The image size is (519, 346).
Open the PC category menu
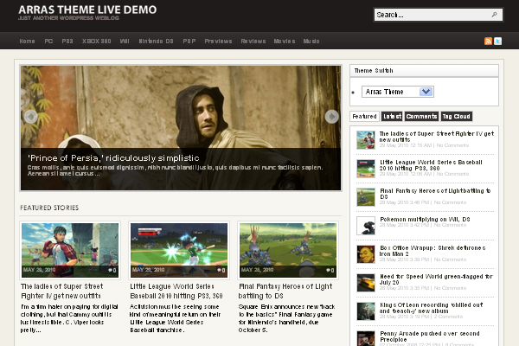click(x=48, y=41)
